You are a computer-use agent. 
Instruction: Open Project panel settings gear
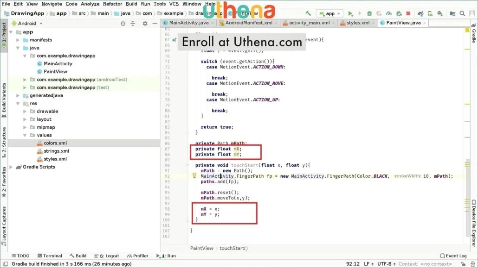145,24
